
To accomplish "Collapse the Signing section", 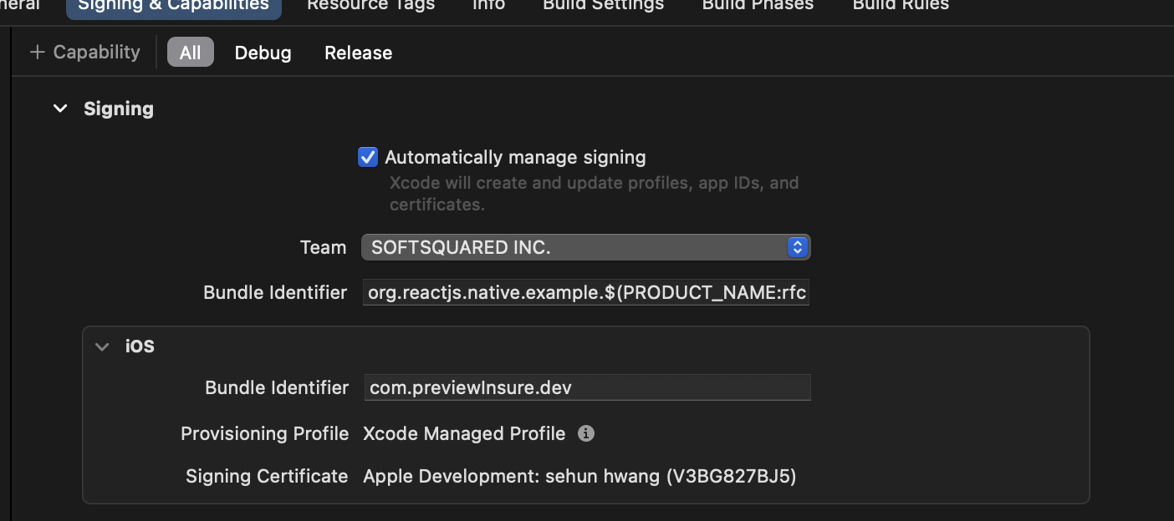I will point(59,108).
